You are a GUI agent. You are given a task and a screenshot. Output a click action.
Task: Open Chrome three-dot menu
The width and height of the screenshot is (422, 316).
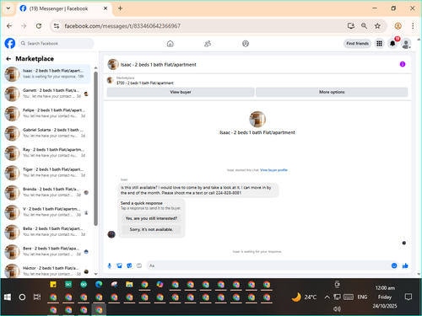[413, 26]
